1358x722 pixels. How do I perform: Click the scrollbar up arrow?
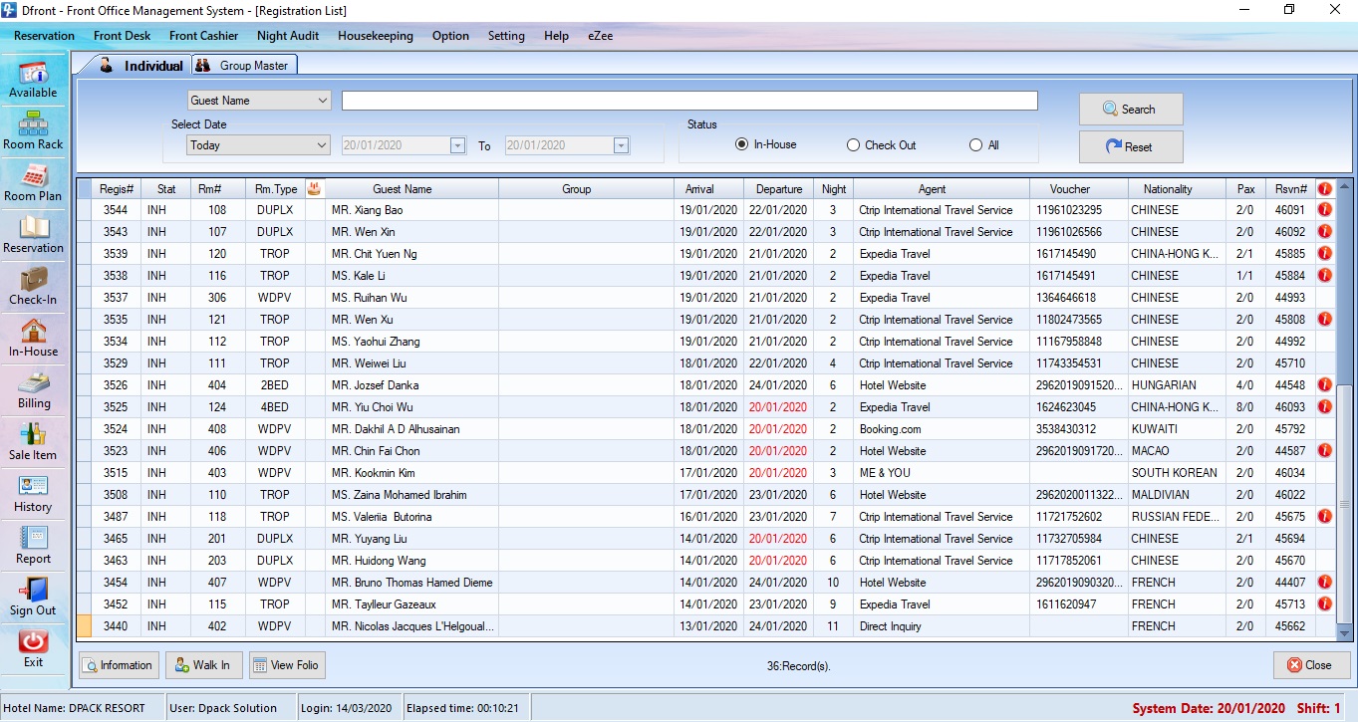tap(1344, 186)
